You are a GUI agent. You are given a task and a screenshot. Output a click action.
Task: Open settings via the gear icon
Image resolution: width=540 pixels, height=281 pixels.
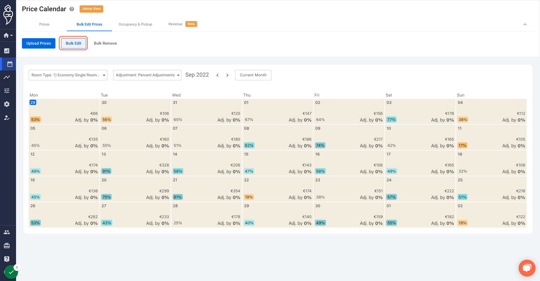7,104
